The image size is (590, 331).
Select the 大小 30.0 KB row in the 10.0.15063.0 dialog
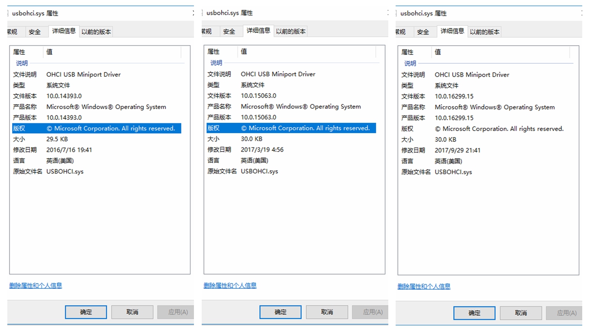tap(291, 139)
